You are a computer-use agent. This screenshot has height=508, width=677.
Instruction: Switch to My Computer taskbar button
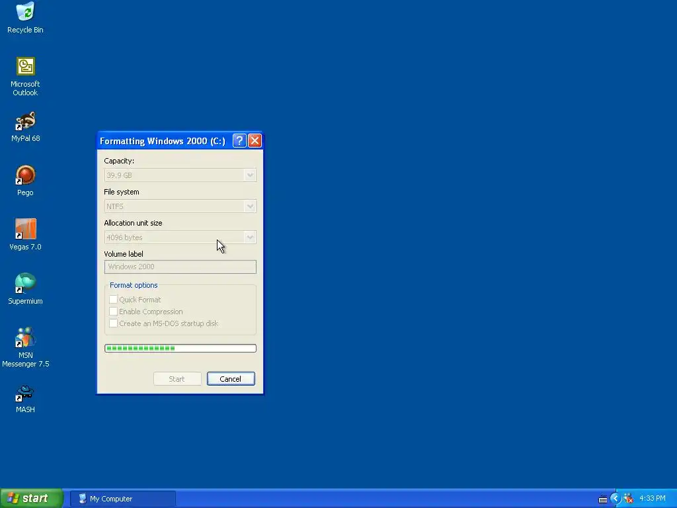(x=122, y=499)
